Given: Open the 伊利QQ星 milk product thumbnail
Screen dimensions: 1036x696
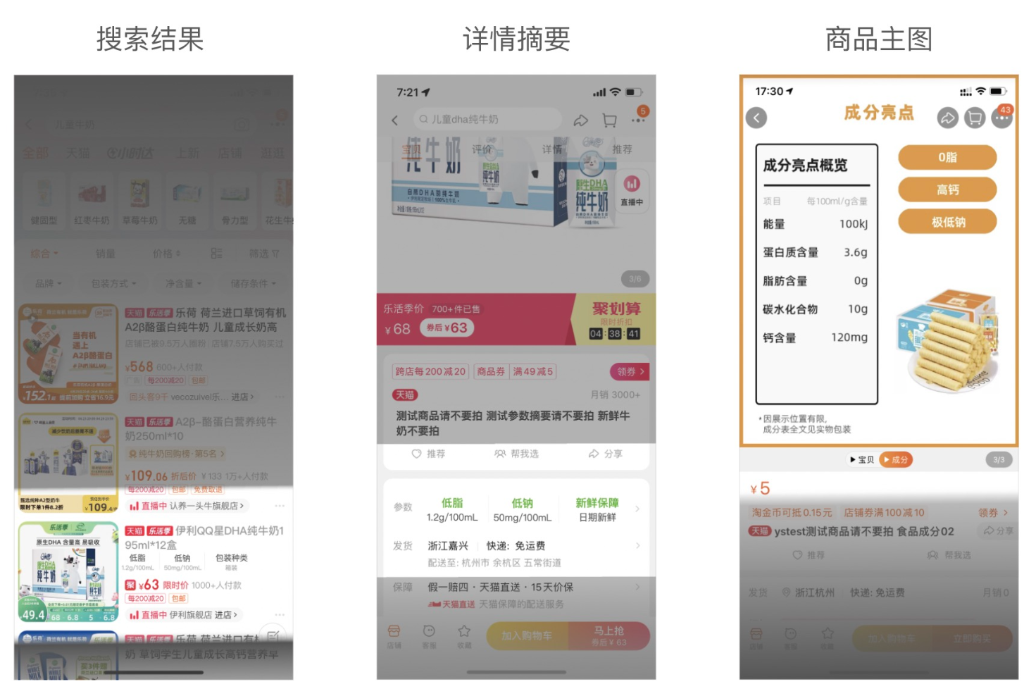Looking at the screenshot, I should click(68, 571).
